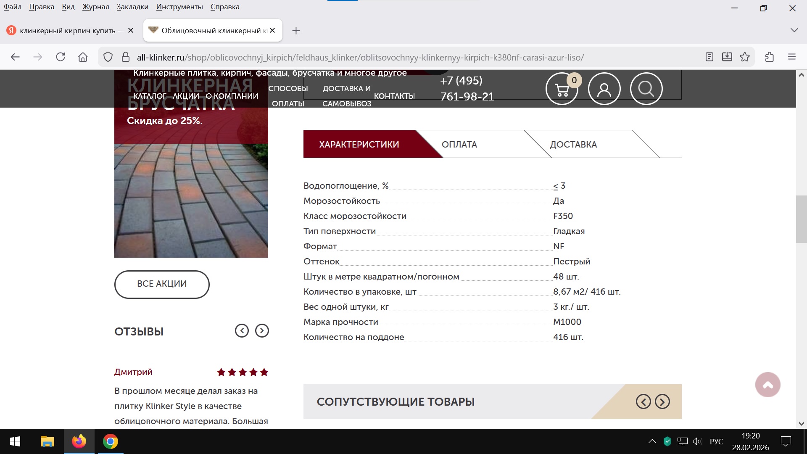Open the shopping cart icon

point(562,89)
